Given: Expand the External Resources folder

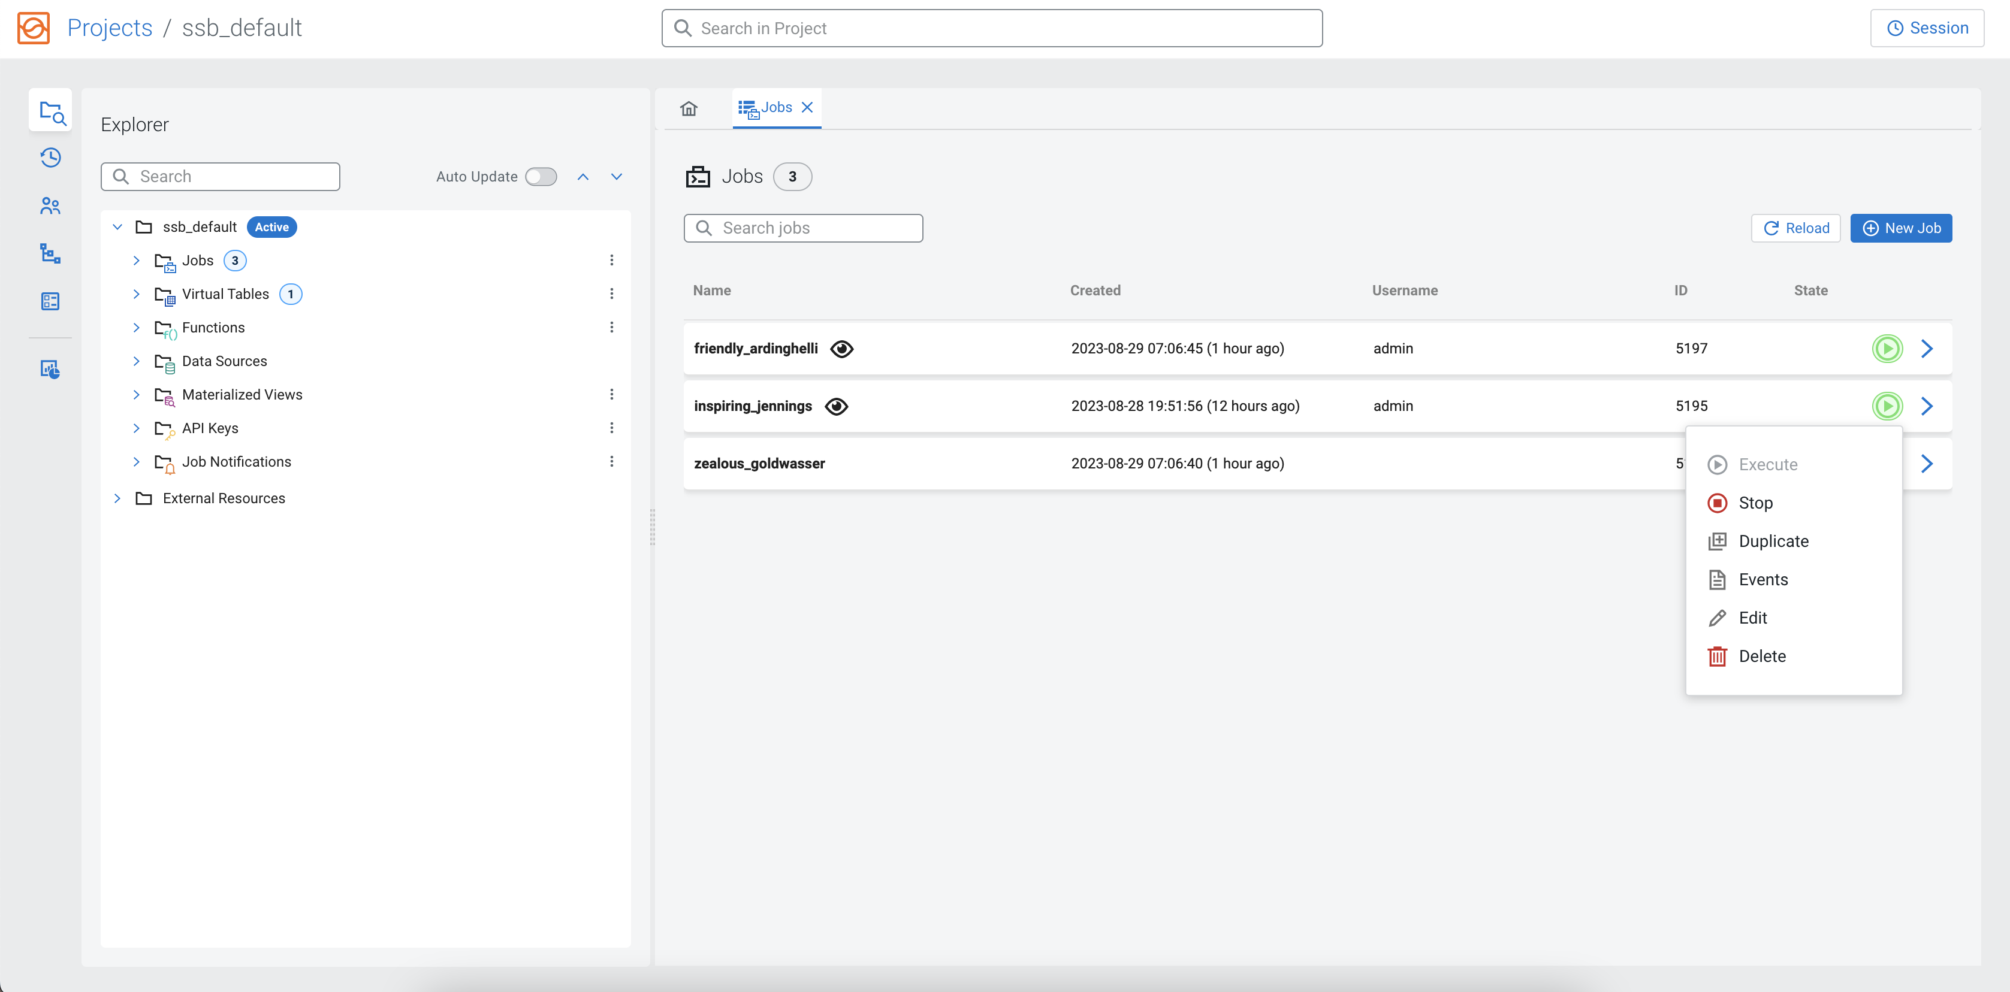Looking at the screenshot, I should coord(117,498).
